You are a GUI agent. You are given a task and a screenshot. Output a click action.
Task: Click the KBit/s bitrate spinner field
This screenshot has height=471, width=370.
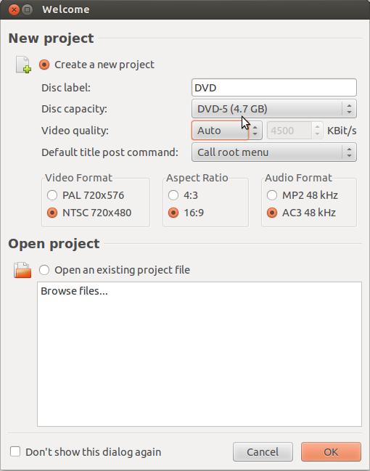click(x=295, y=131)
